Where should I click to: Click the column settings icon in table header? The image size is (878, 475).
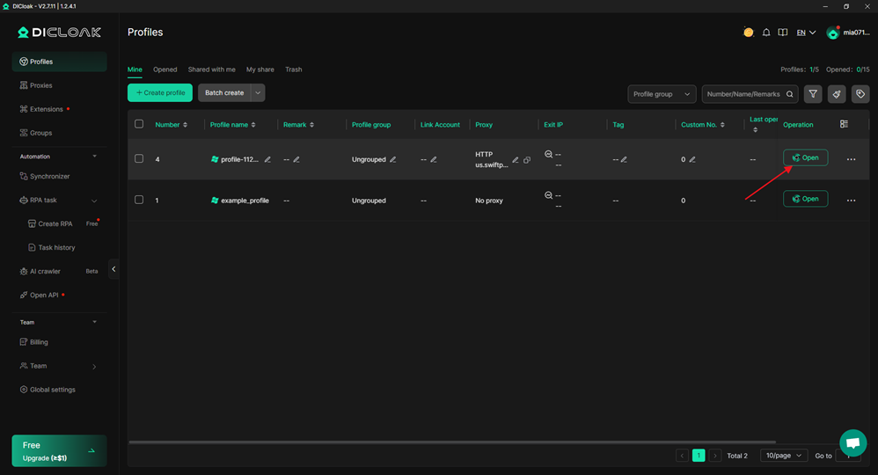pos(844,125)
